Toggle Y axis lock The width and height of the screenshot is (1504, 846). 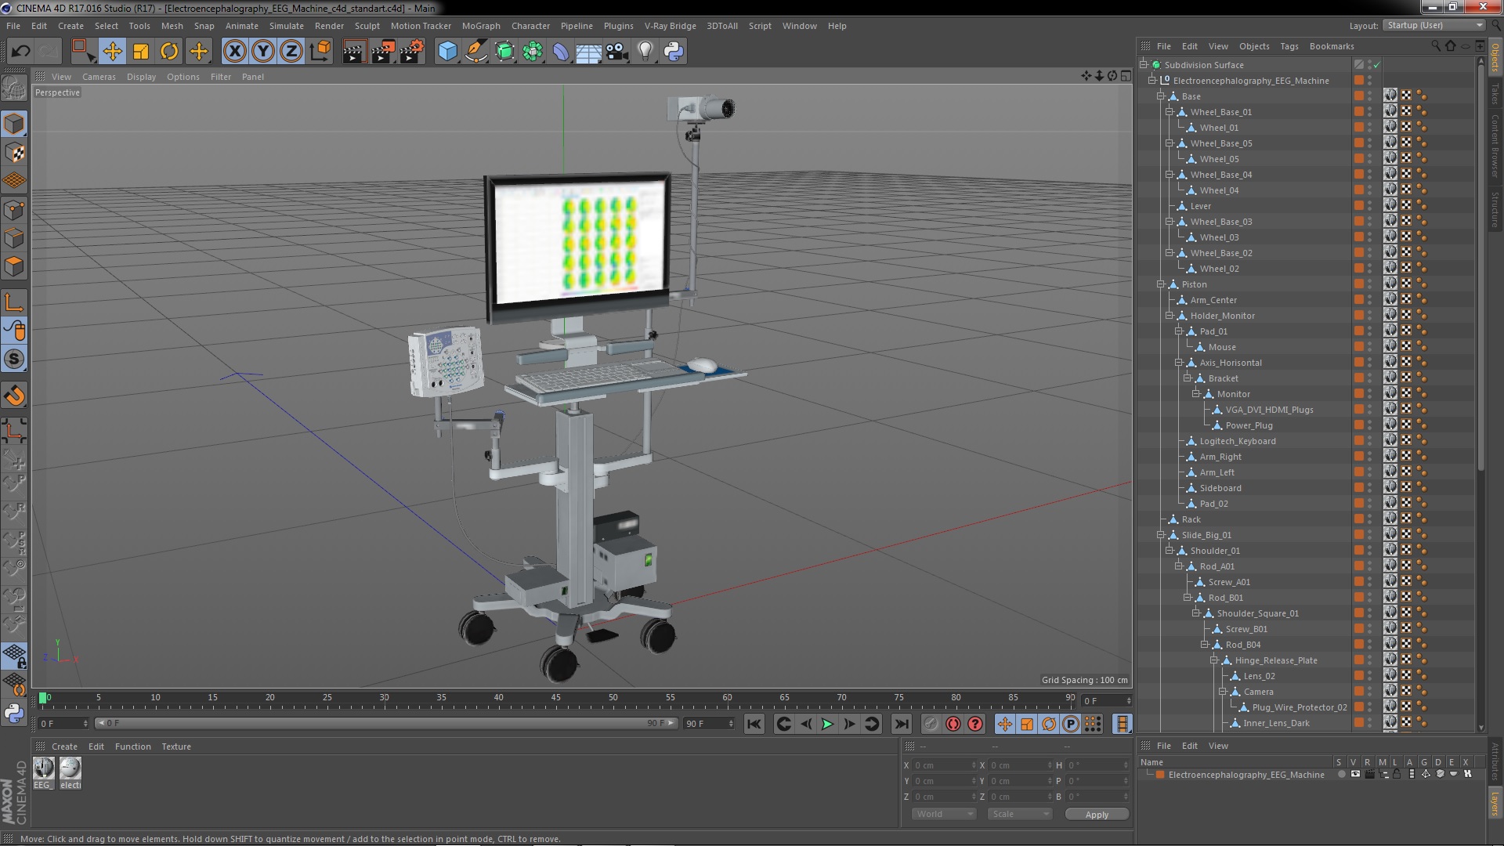point(263,52)
